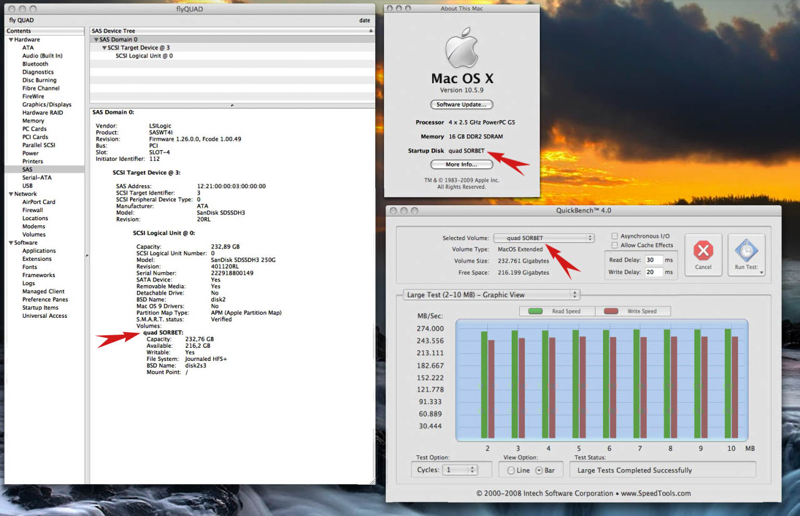Select Bluetooth in the Contents list
The width and height of the screenshot is (800, 516).
(35, 64)
